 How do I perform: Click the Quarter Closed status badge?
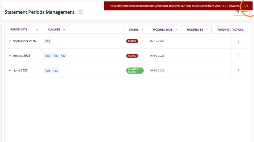135,71
